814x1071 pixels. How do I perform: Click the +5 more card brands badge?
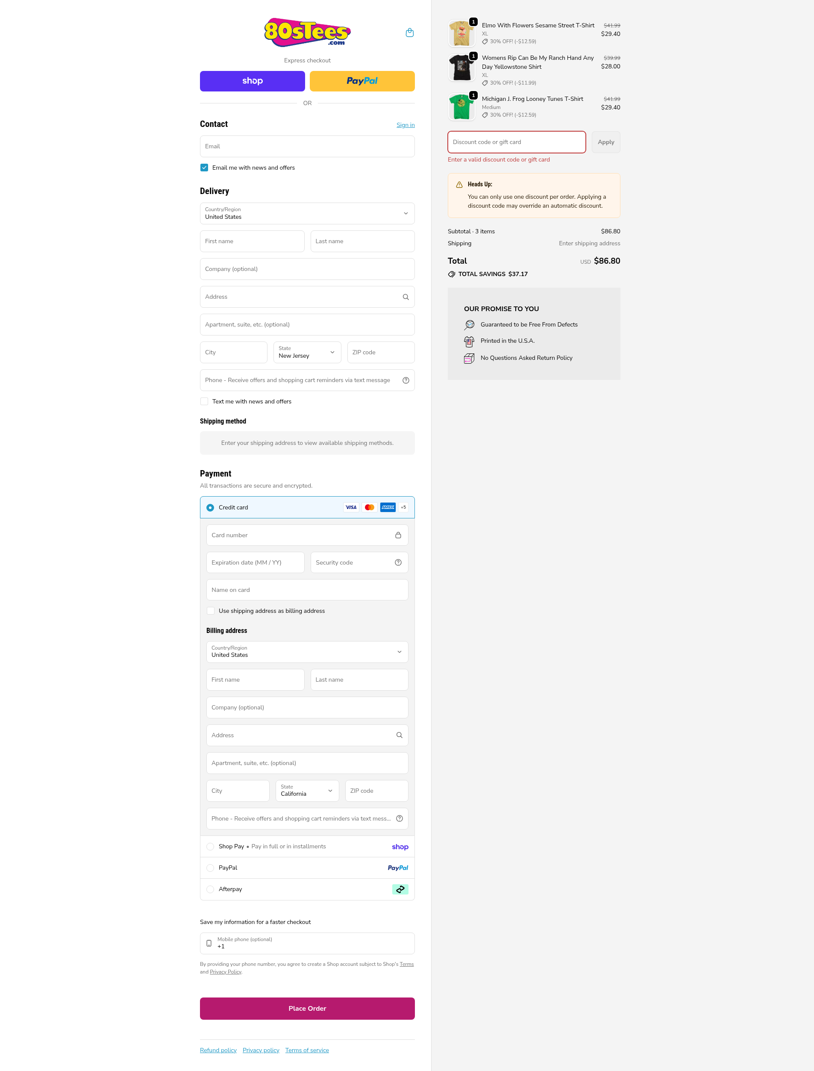[x=403, y=507]
